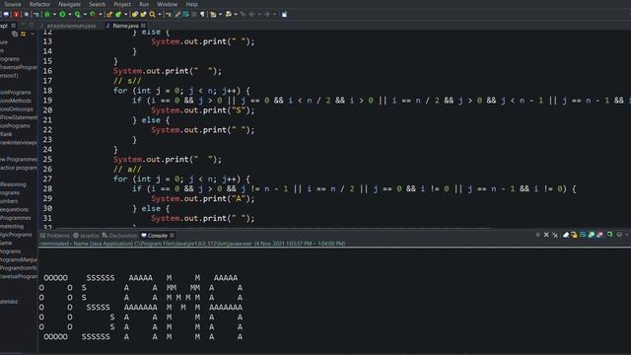Click the Run Last Tool icon
This screenshot has height=355, width=631.
tap(93, 14)
